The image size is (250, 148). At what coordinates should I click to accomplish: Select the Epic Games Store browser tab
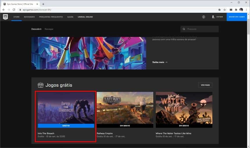tap(20, 4)
